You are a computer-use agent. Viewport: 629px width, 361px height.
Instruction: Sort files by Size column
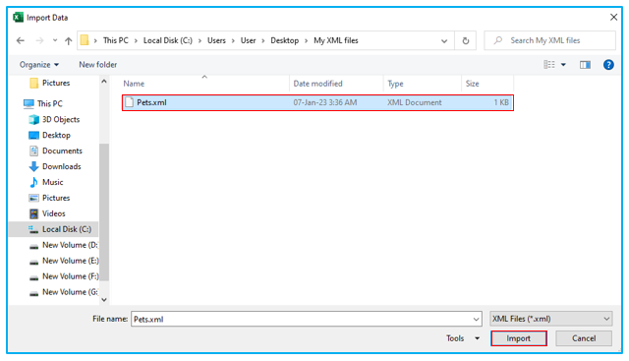click(x=472, y=84)
